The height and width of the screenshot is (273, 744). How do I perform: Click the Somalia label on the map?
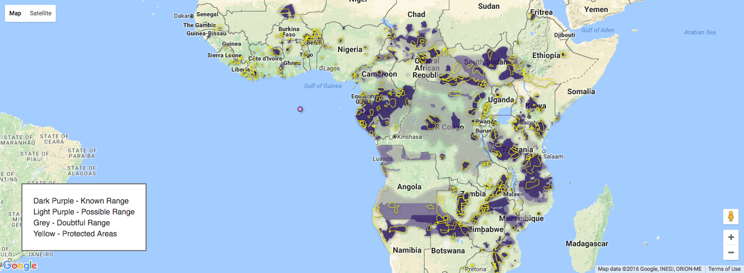tap(582, 91)
